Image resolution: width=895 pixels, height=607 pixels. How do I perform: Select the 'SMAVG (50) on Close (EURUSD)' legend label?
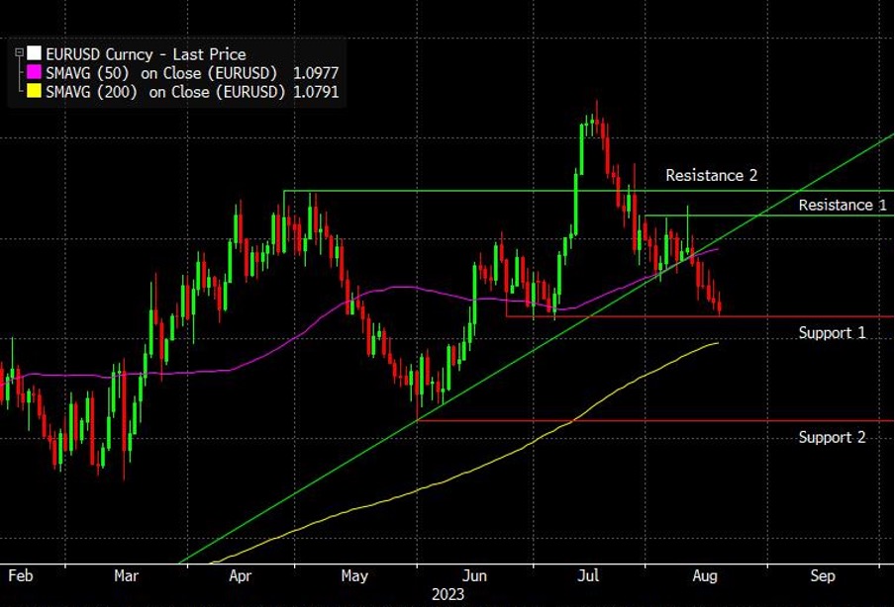point(161,73)
